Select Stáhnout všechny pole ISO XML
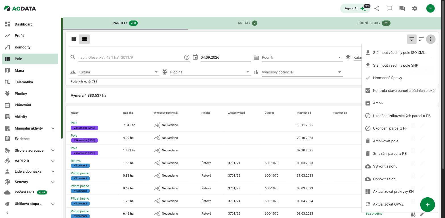Image resolution: width=445 pixels, height=218 pixels. [400, 53]
